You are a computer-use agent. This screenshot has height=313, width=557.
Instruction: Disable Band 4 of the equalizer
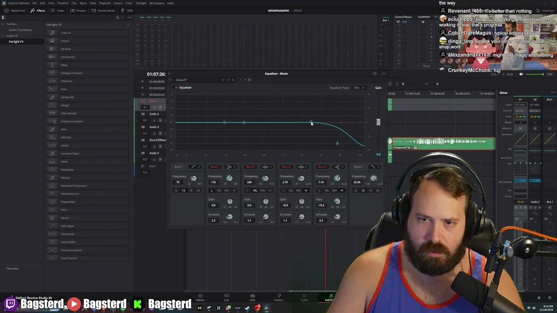coord(286,167)
